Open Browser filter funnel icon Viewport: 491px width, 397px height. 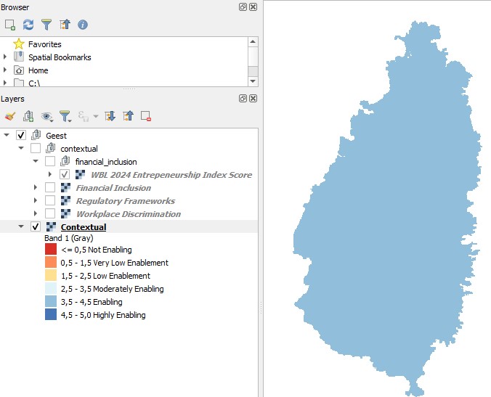(46, 25)
